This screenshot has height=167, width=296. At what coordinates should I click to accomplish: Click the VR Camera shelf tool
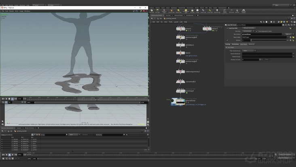click(231, 11)
